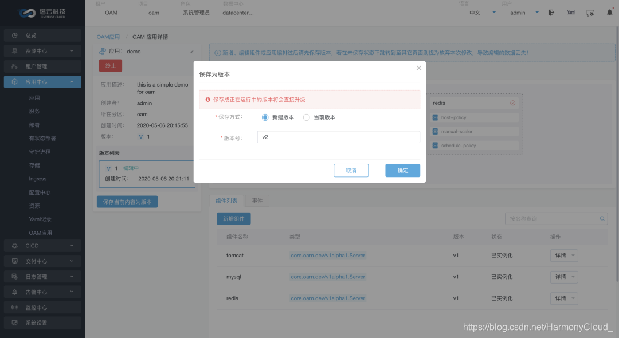Expand the 日志管理 sidebar menu

[42, 277]
